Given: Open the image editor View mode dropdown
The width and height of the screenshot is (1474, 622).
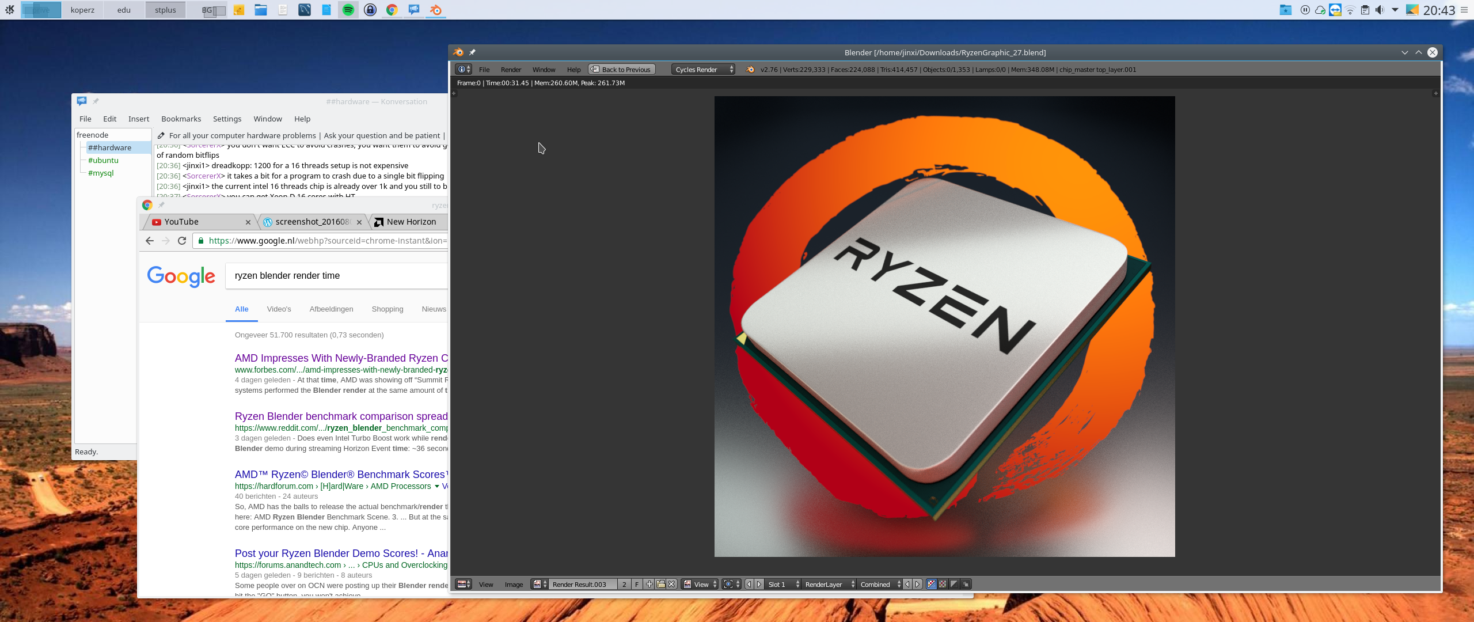Looking at the screenshot, I should 700,584.
